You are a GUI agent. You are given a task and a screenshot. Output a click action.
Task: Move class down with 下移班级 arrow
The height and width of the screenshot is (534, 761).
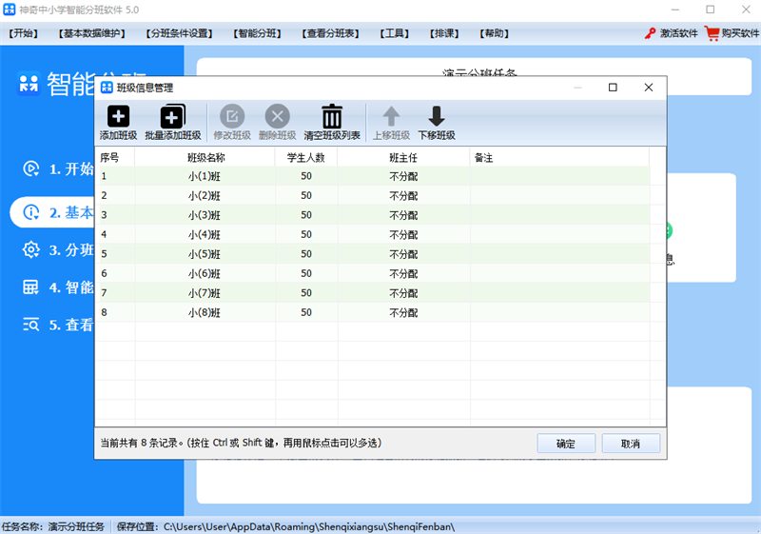[x=437, y=116]
